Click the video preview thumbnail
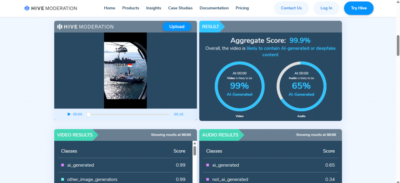The image size is (400, 183). [125, 70]
